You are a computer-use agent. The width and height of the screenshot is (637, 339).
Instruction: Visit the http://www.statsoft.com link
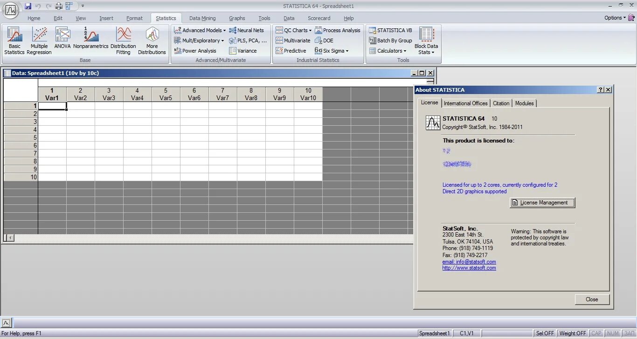[469, 268]
